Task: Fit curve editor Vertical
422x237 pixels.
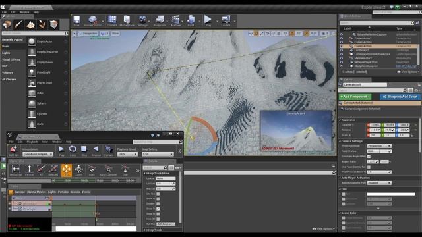Action: pyautogui.click(x=29, y=171)
